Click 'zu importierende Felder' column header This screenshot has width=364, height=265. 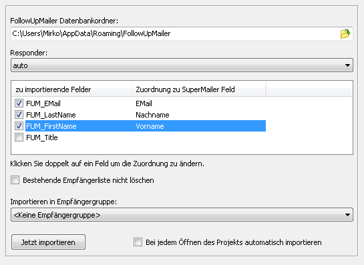(x=72, y=89)
